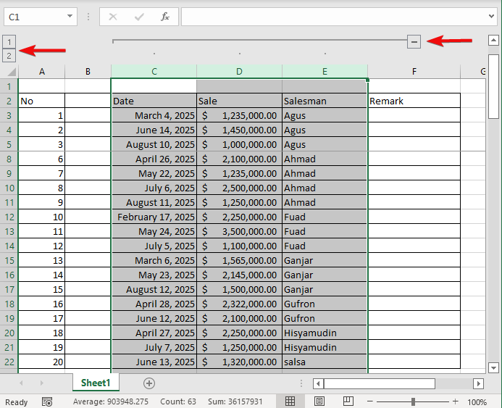Viewport: 502px width, 408px height.
Task: Click the Name Box showing C1
Action: 41,17
